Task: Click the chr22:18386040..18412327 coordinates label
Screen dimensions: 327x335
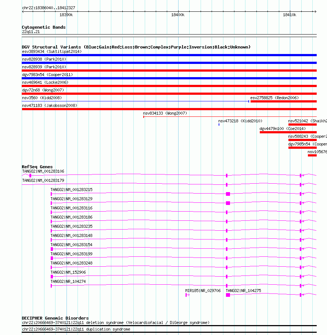Action: [x=48, y=8]
